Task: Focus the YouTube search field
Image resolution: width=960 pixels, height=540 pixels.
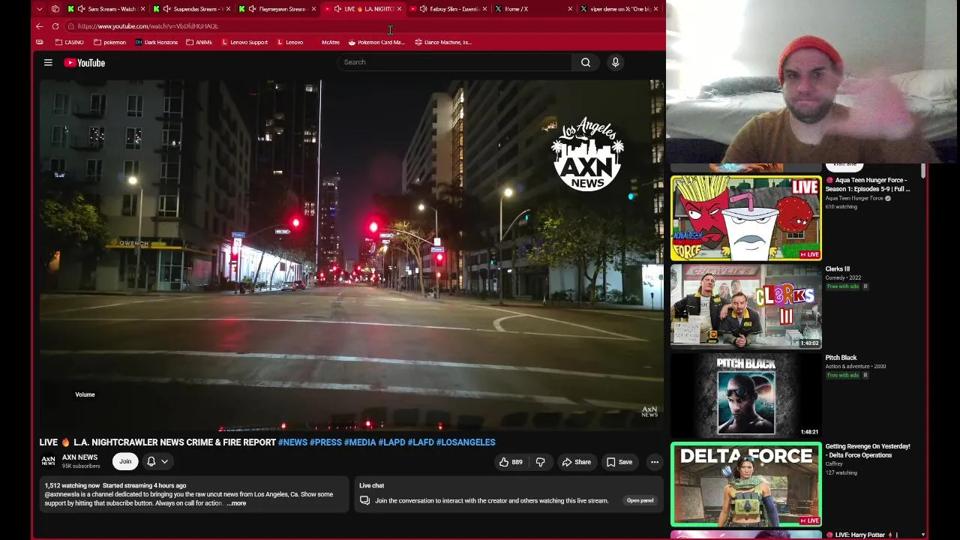Action: [454, 62]
